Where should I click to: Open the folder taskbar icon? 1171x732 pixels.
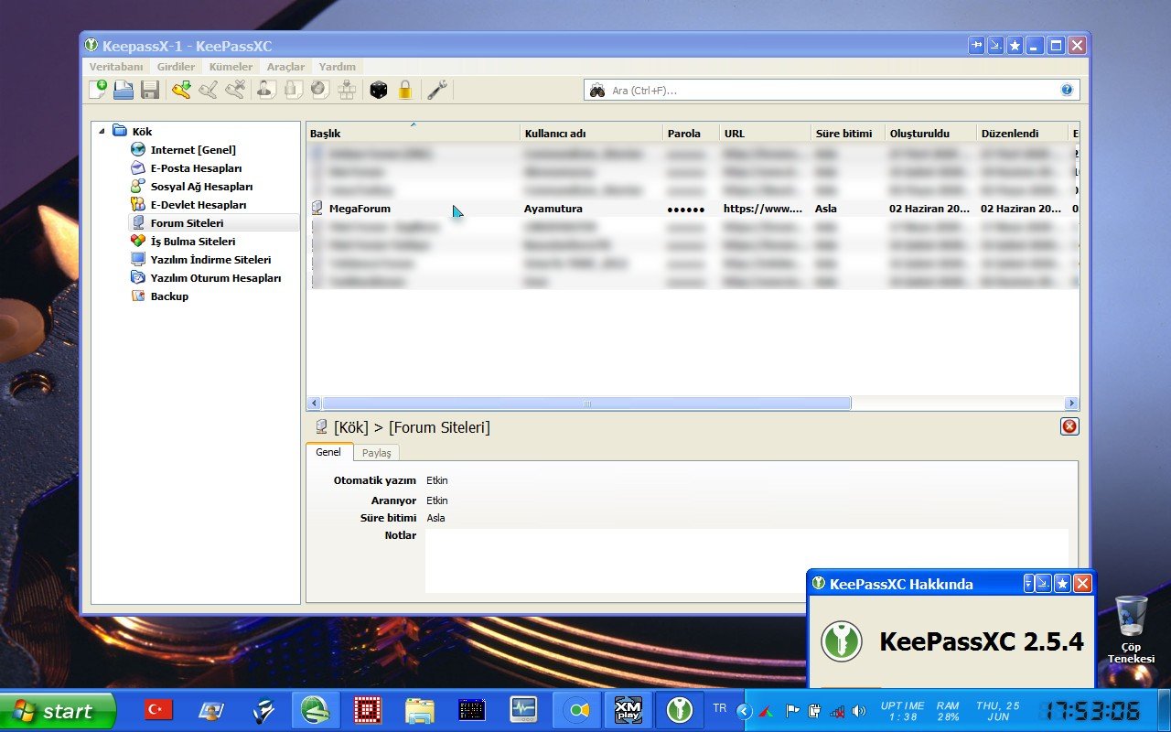[x=420, y=710]
